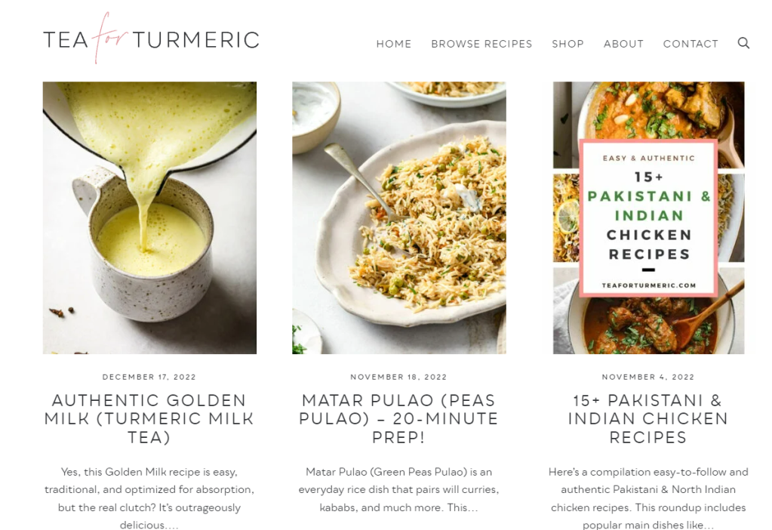Click Matar Pulao (Peas Pulao) title
This screenshot has width=772, height=530.
[398, 419]
